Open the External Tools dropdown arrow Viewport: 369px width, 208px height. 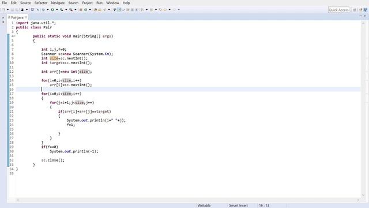tap(76, 10)
